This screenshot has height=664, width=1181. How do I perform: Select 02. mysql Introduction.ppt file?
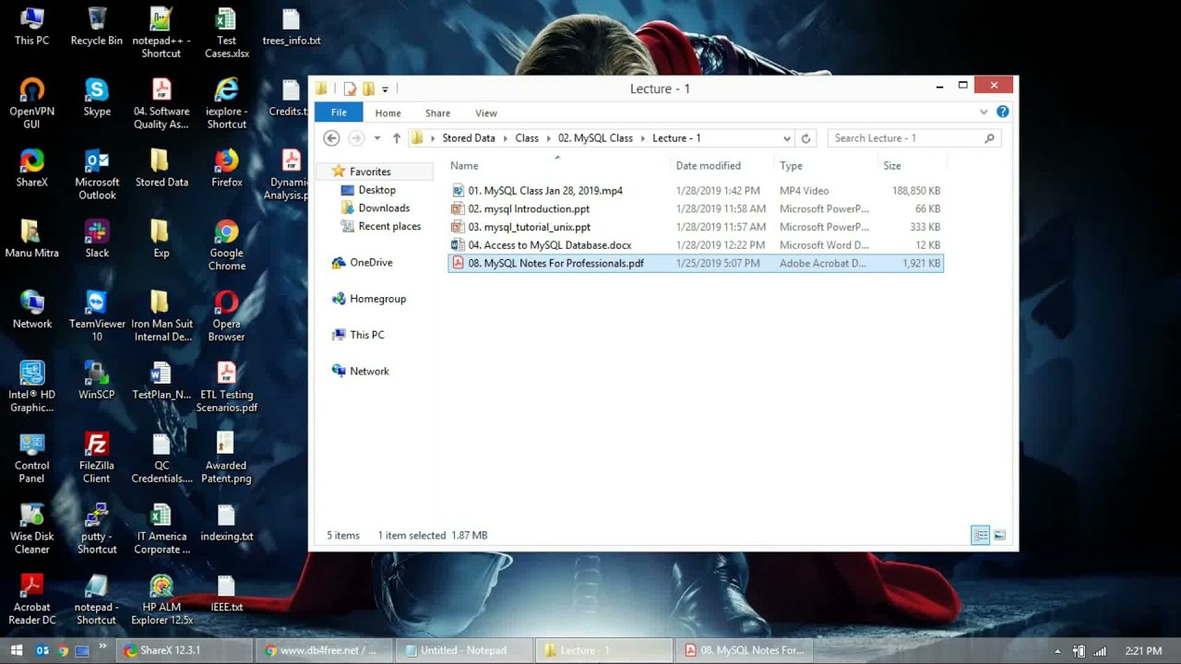click(696, 209)
